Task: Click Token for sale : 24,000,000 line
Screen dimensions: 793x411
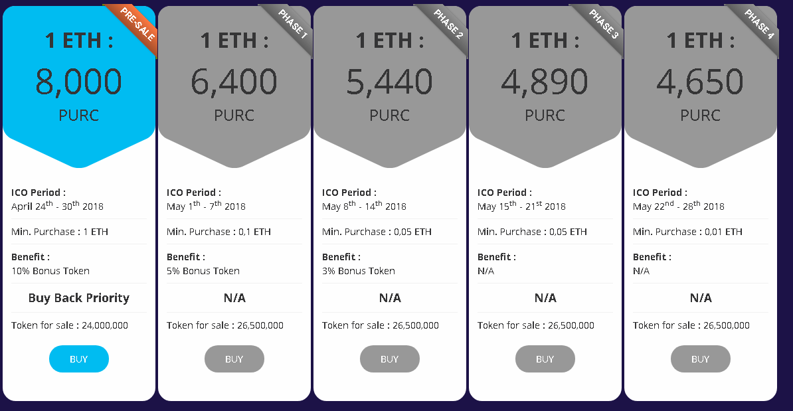Action: point(70,325)
